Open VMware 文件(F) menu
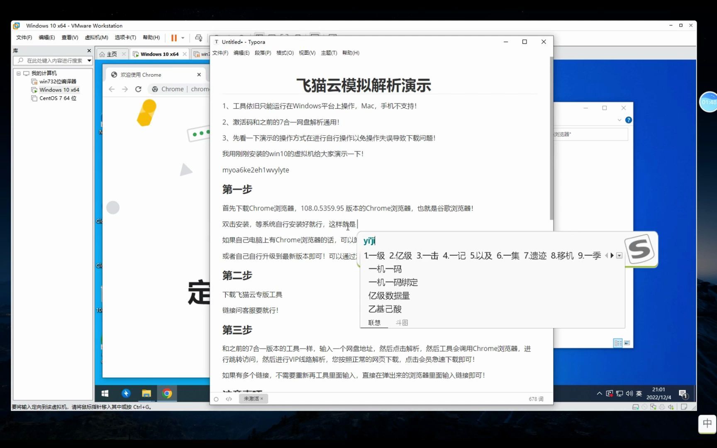The width and height of the screenshot is (717, 448). (24, 37)
